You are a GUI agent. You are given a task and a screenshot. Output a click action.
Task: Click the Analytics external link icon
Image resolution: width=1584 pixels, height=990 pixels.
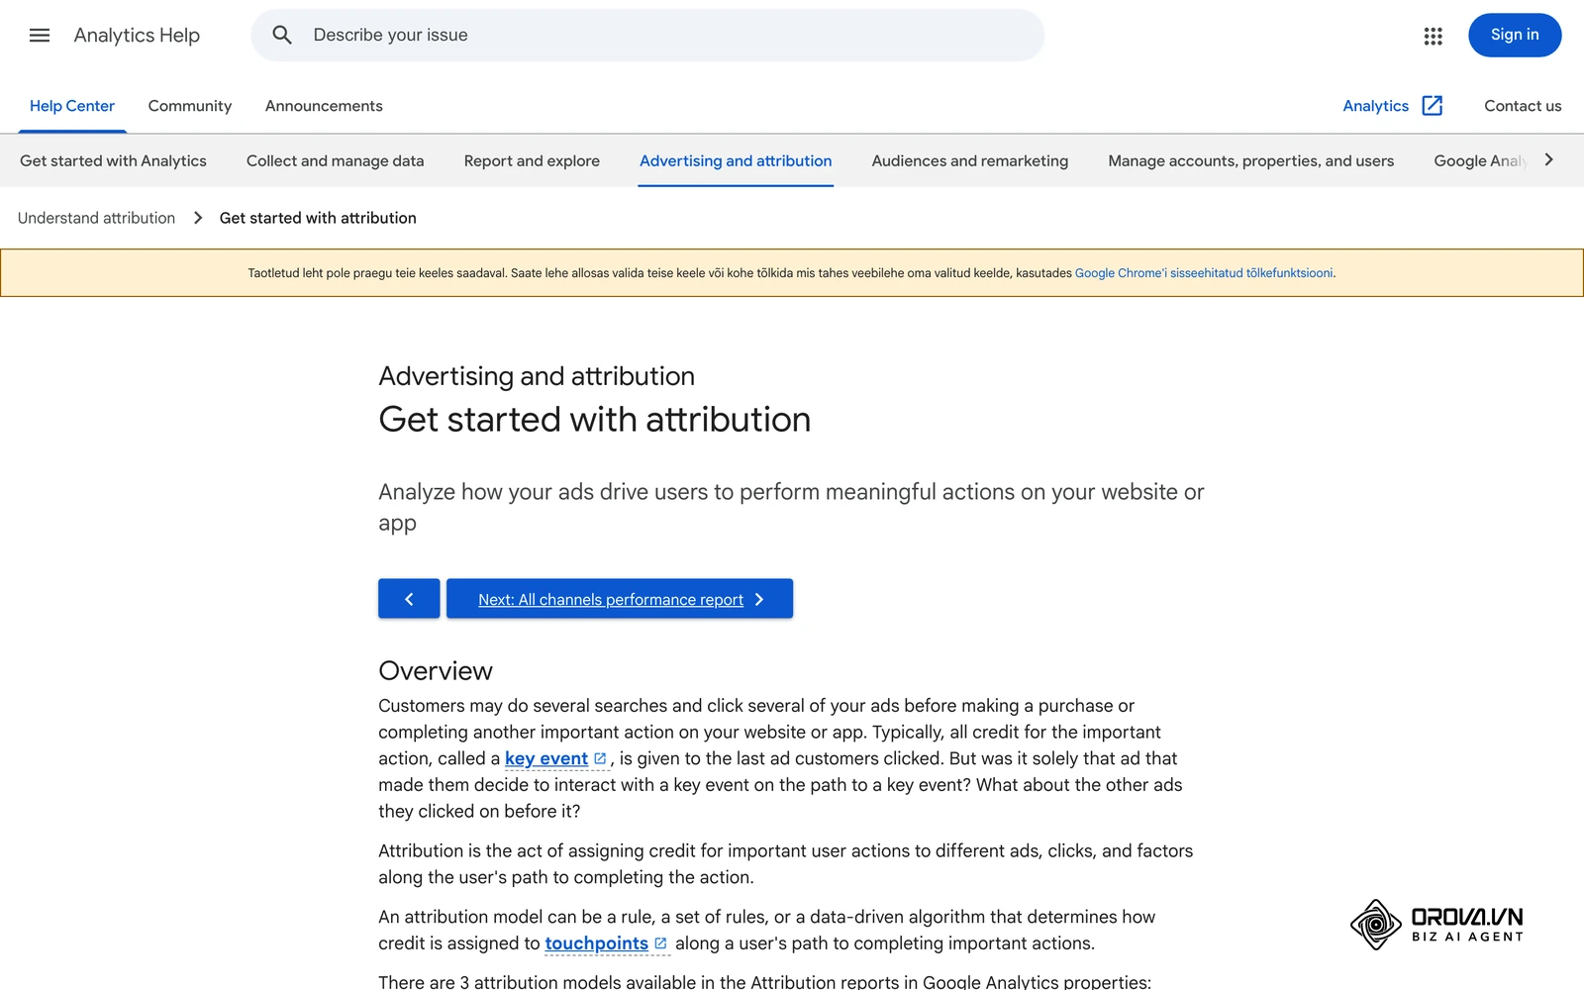pos(1433,106)
